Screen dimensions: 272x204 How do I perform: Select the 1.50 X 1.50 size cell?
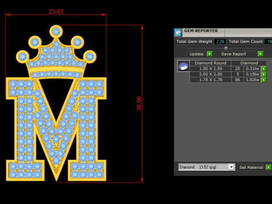tap(210, 69)
